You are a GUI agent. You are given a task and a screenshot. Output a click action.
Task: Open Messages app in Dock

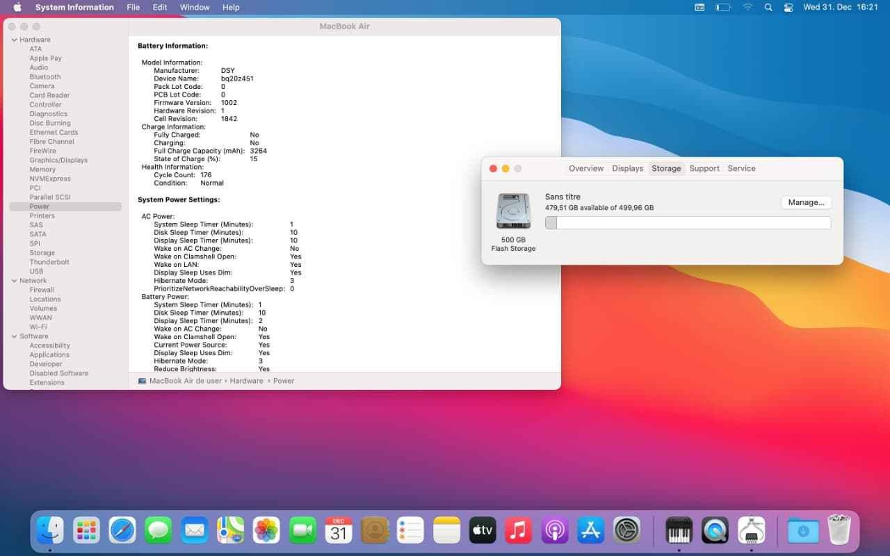click(x=159, y=531)
